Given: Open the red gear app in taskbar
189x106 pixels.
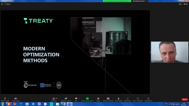Looking at the screenshot, I should pos(9,104).
